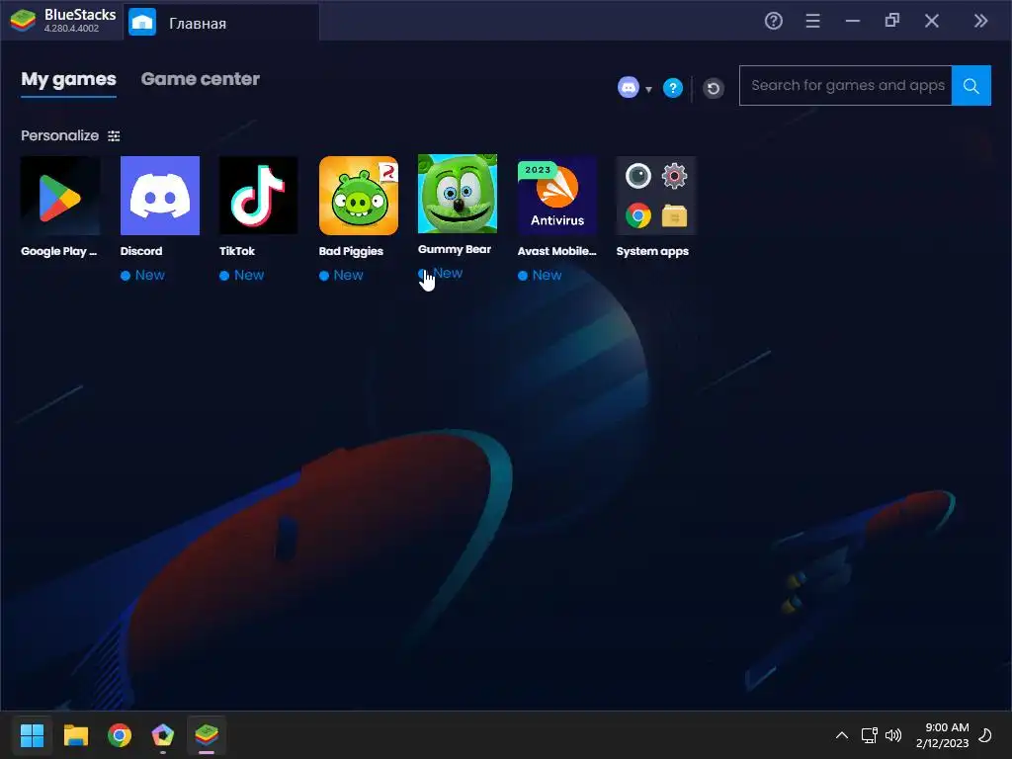
Task: Launch Avast Mobile Antivirus app icon
Action: pos(557,196)
